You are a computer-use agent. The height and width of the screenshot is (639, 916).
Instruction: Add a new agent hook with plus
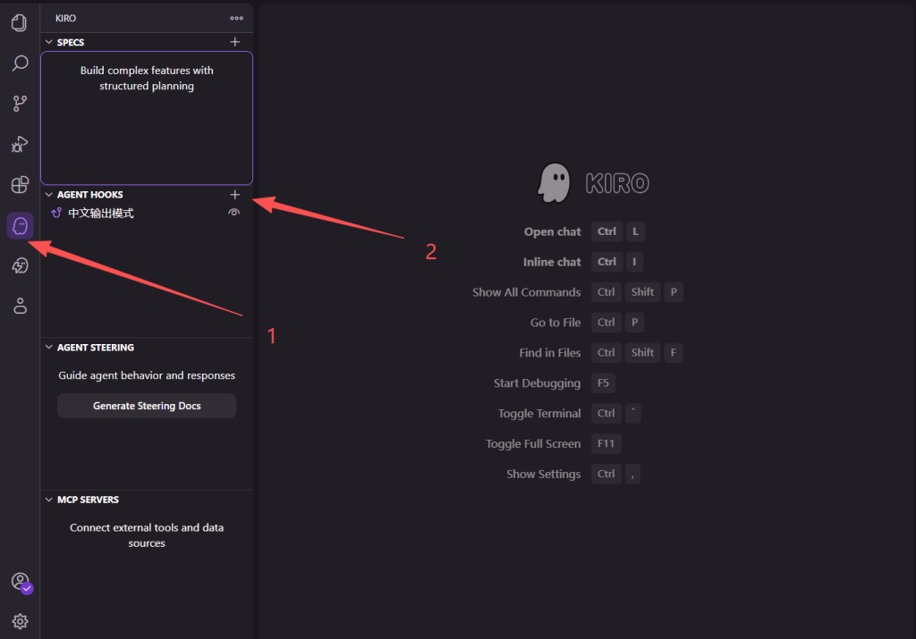point(235,194)
